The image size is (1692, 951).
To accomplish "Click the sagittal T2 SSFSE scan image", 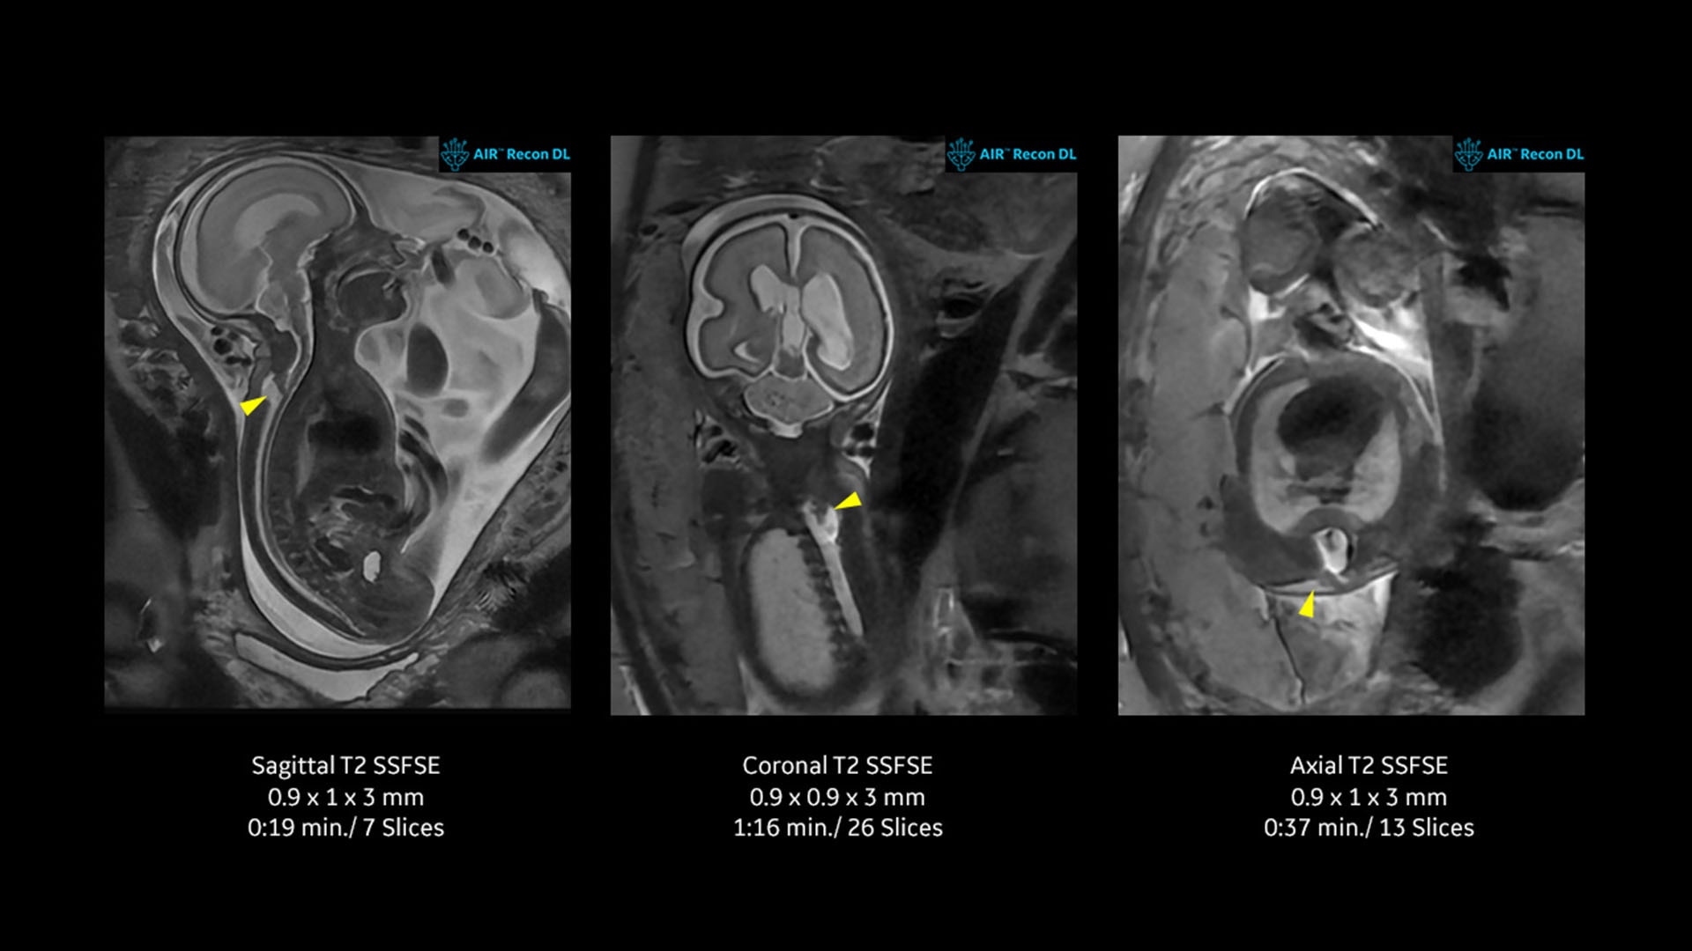I will [338, 423].
